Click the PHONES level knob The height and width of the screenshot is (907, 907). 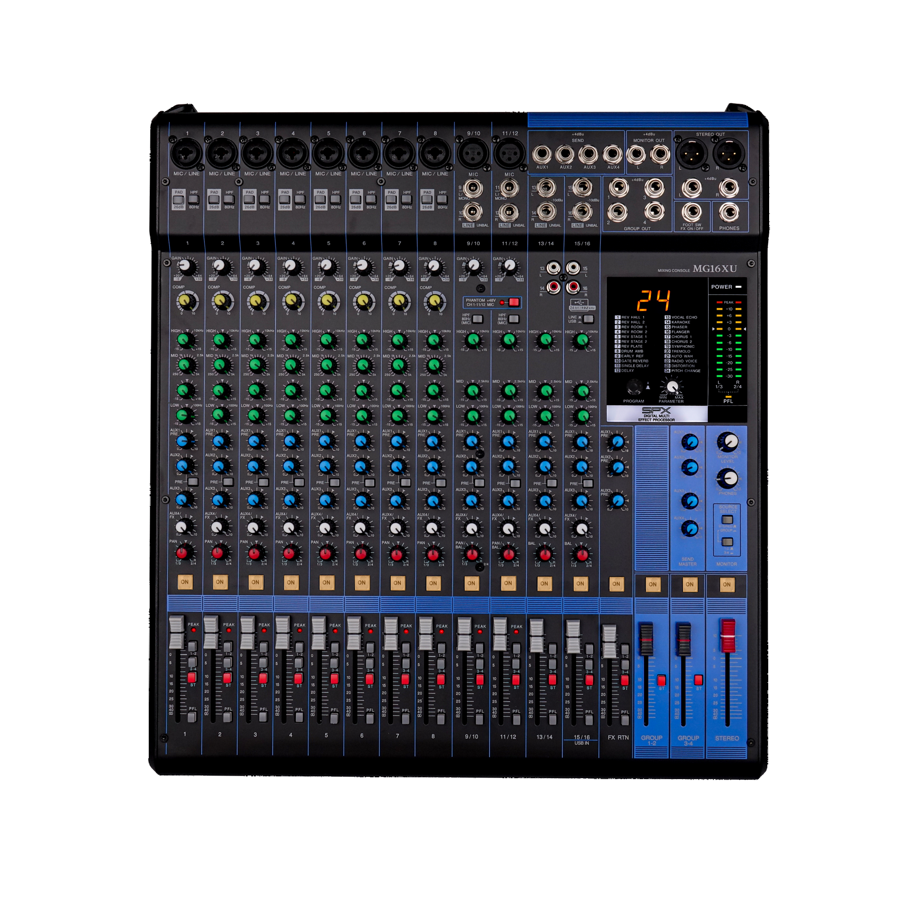click(727, 478)
